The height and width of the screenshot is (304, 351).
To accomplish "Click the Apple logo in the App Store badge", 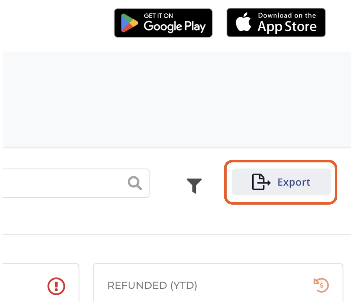I will 243,22.
